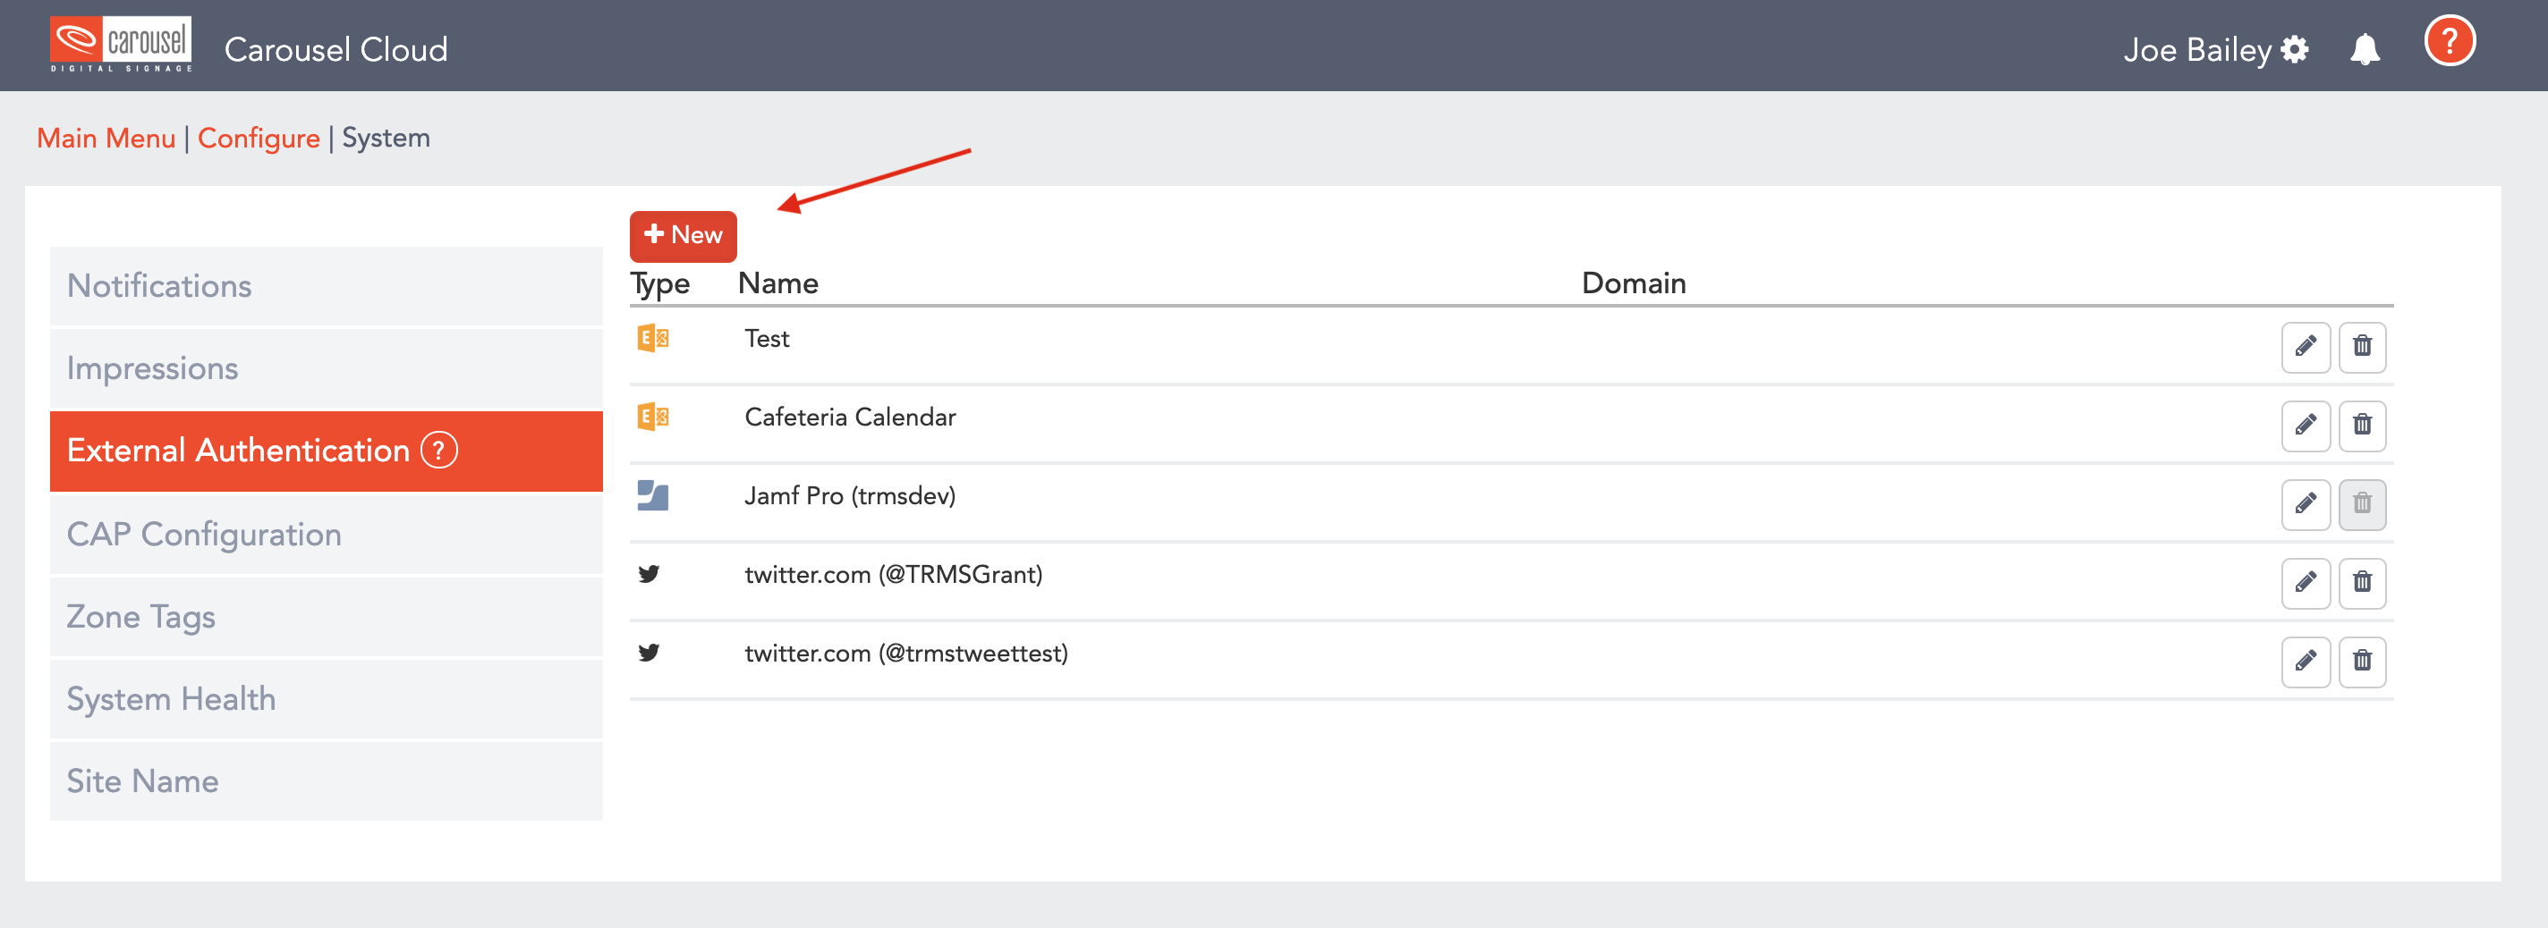Click the Exchange icon for Test entry
This screenshot has height=928, width=2548.
tap(654, 338)
